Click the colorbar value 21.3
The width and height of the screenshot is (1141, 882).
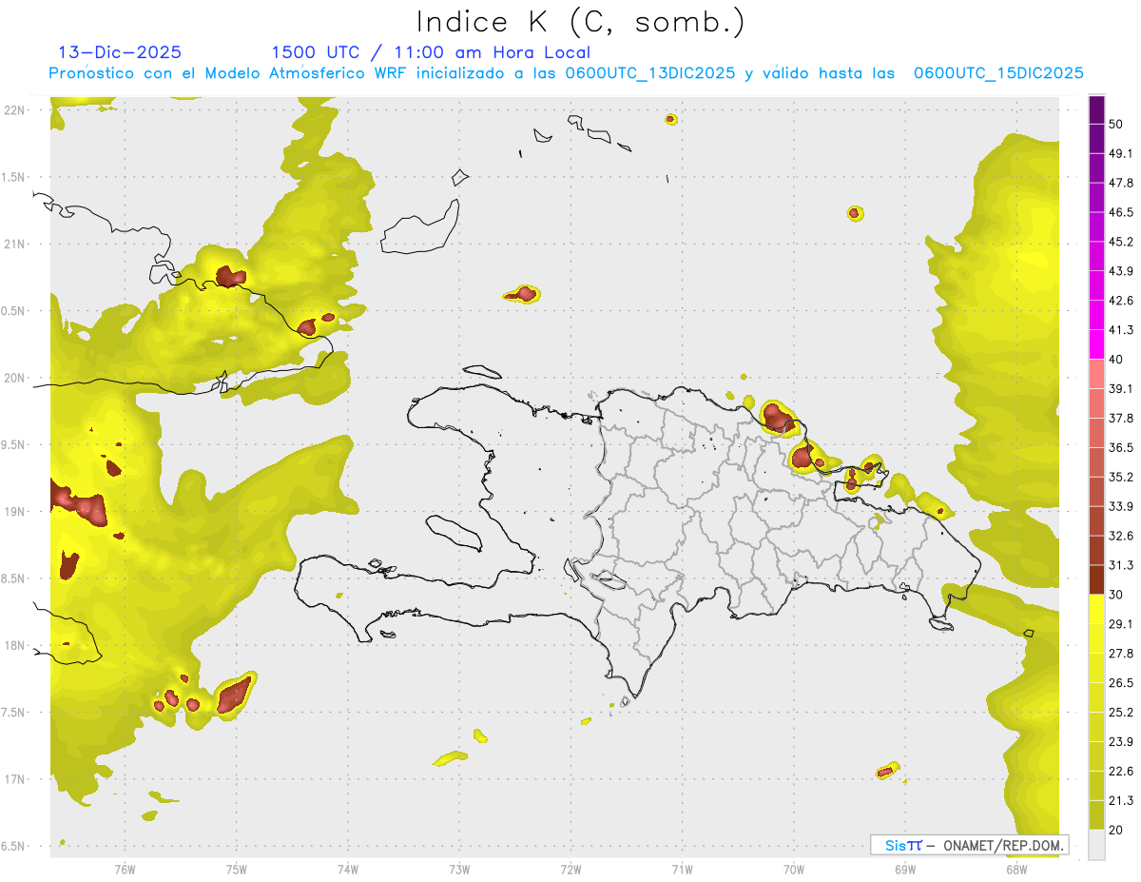click(1120, 801)
